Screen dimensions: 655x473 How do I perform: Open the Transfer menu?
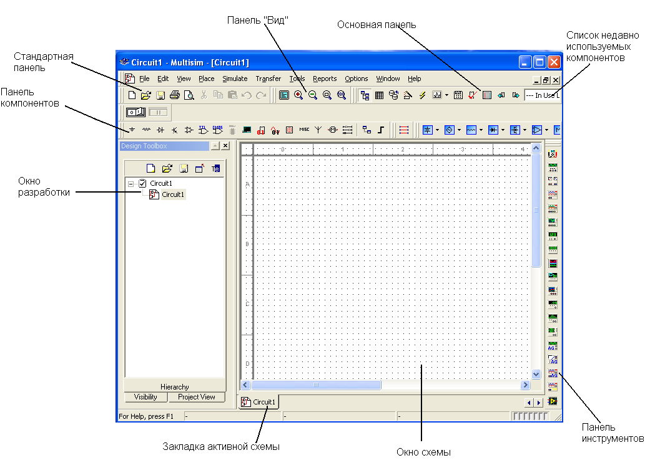(268, 79)
